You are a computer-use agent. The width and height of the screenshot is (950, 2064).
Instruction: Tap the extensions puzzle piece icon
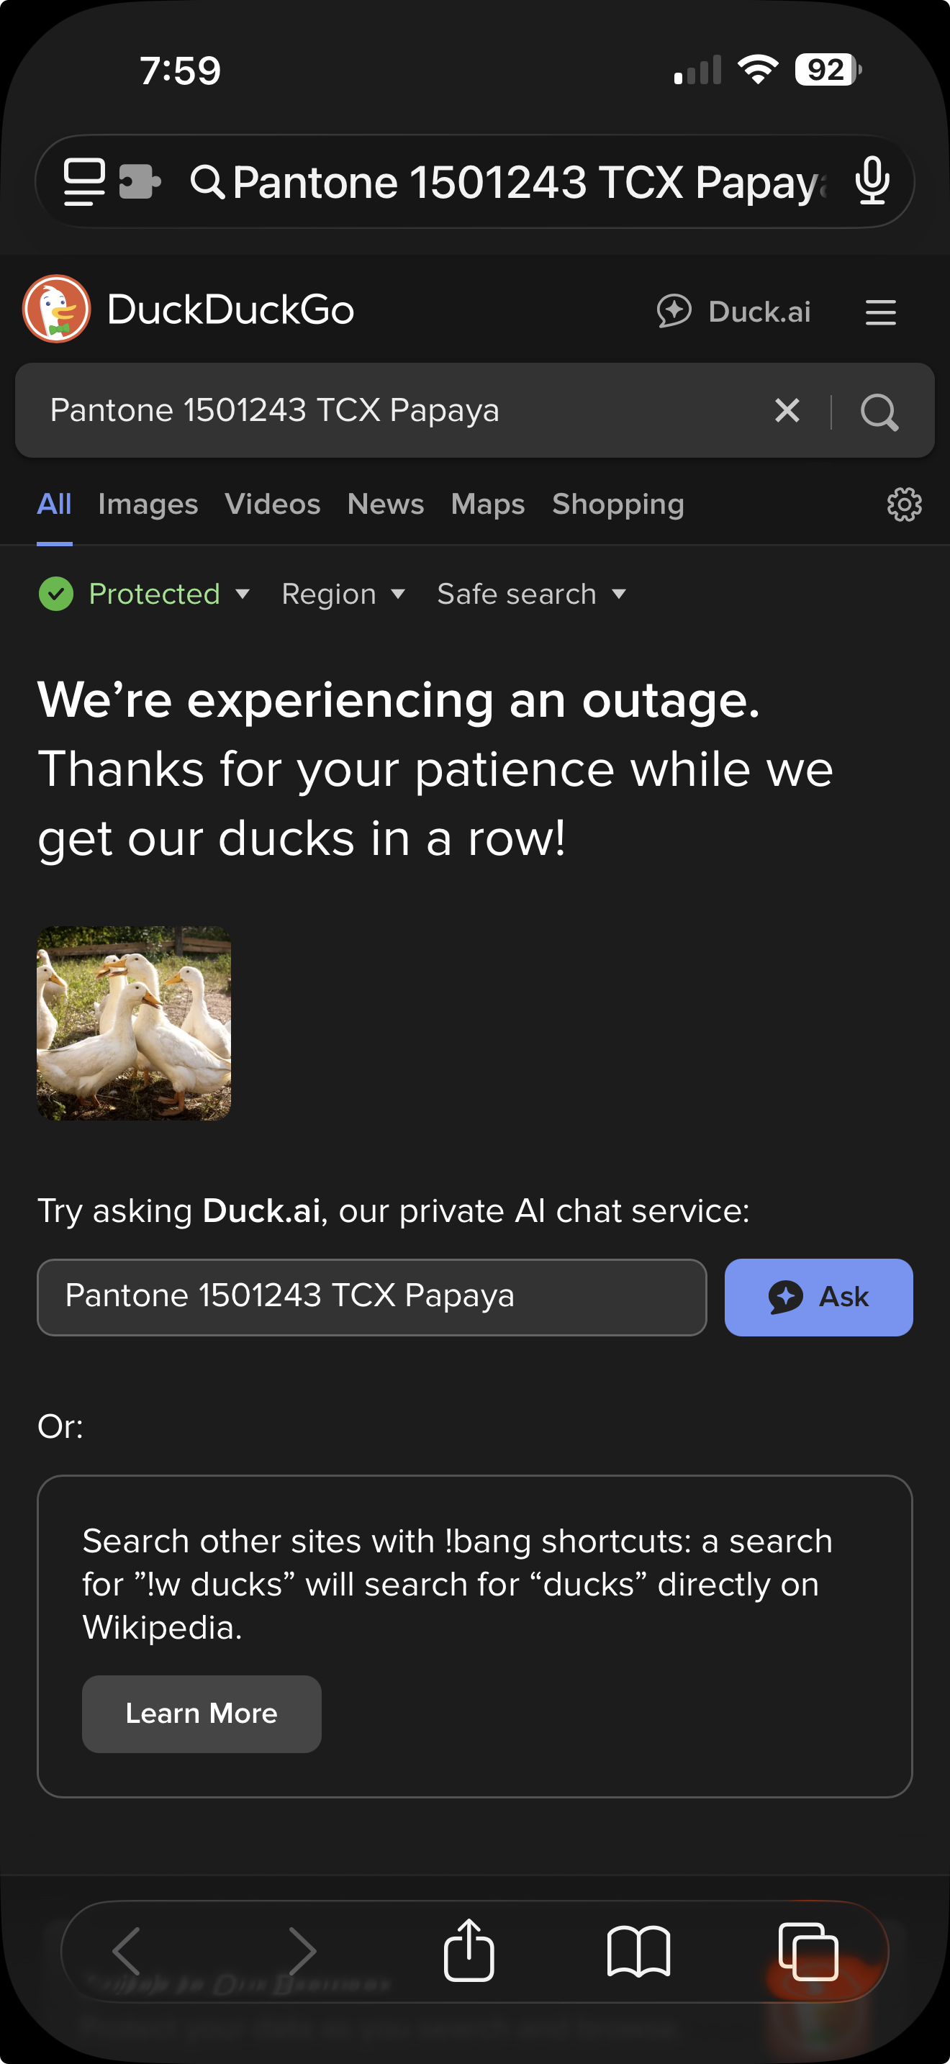click(x=140, y=181)
